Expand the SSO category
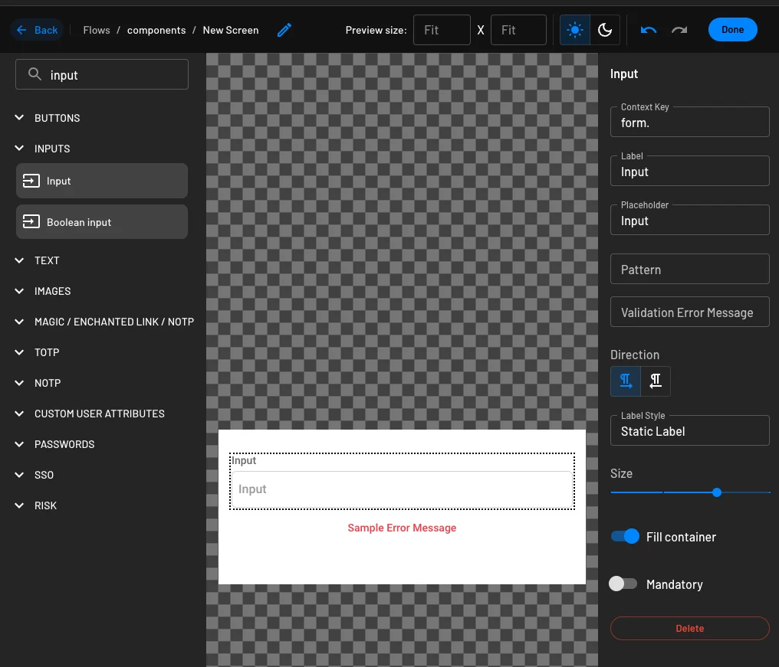This screenshot has width=779, height=667. pos(19,475)
